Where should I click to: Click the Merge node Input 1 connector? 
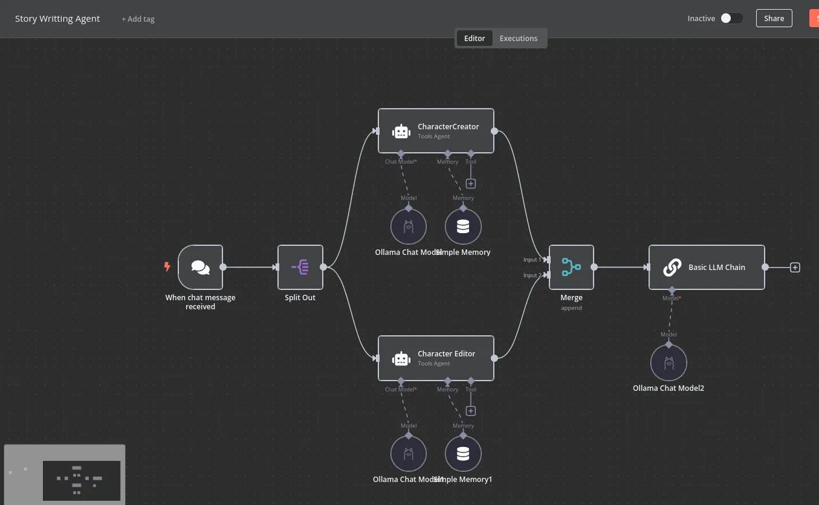point(546,260)
